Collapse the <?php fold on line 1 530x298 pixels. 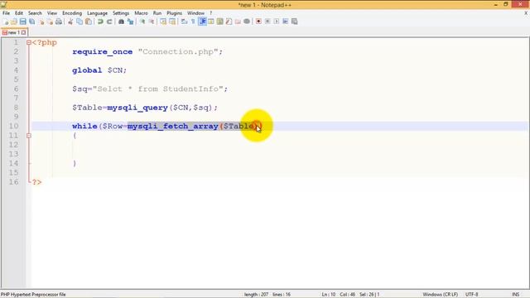point(29,42)
